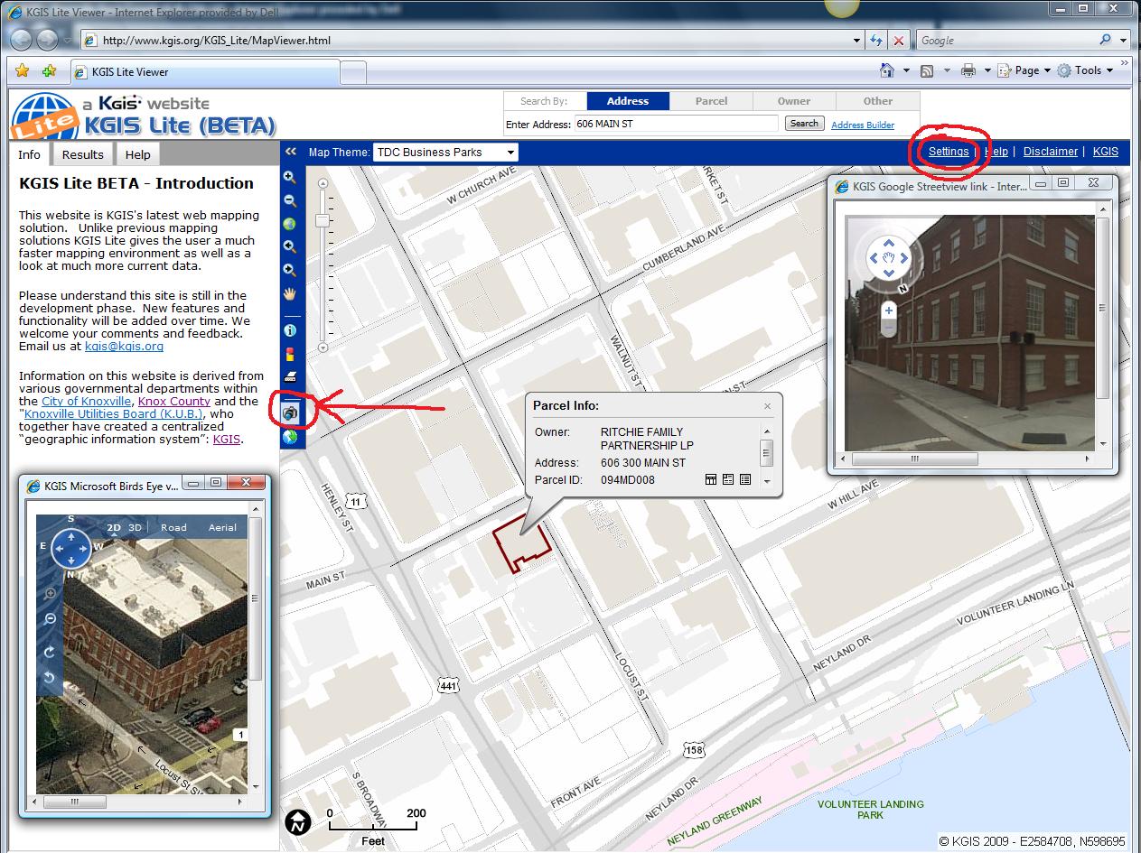Select the Info tab
Viewport: 1141px width, 853px height.
[x=30, y=154]
